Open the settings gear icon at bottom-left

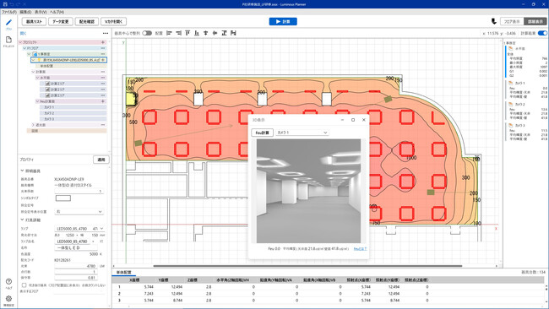click(x=8, y=299)
